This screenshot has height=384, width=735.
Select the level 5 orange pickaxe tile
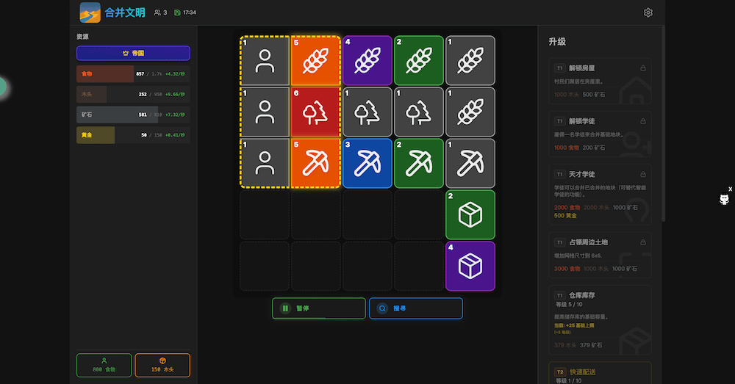[x=316, y=164]
